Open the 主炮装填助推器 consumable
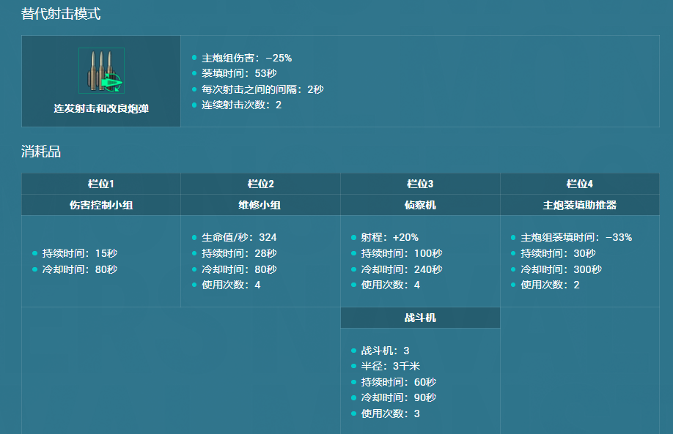Image resolution: width=673 pixels, height=434 pixels. 579,206
